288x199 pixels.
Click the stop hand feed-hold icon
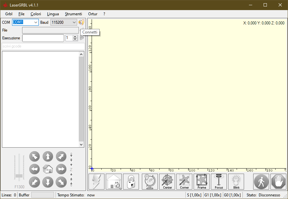(x=279, y=181)
